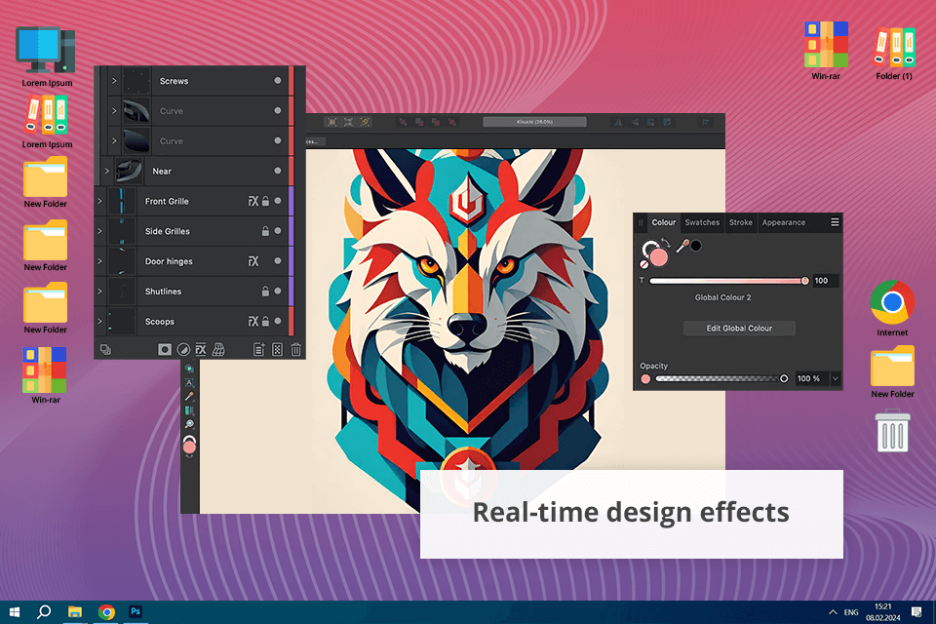Open the Internet Chrome desktop shortcut
This screenshot has height=624, width=936.
click(892, 308)
